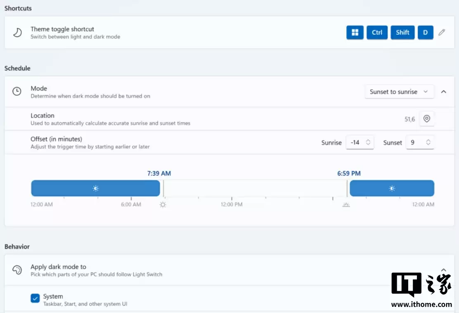Adjust the Sunrise offset stepper
459x313 pixels.
(368, 142)
